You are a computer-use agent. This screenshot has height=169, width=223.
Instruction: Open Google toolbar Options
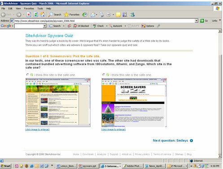click(x=148, y=26)
